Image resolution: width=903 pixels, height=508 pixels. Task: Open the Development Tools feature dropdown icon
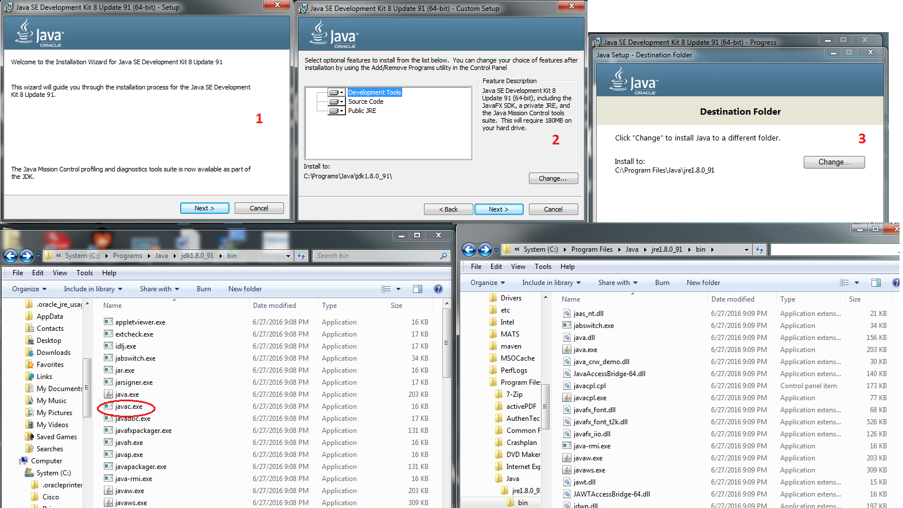(336, 92)
